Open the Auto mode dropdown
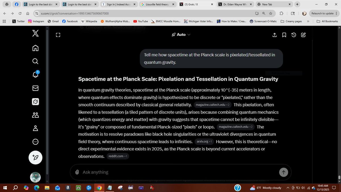 pyautogui.click(x=181, y=34)
